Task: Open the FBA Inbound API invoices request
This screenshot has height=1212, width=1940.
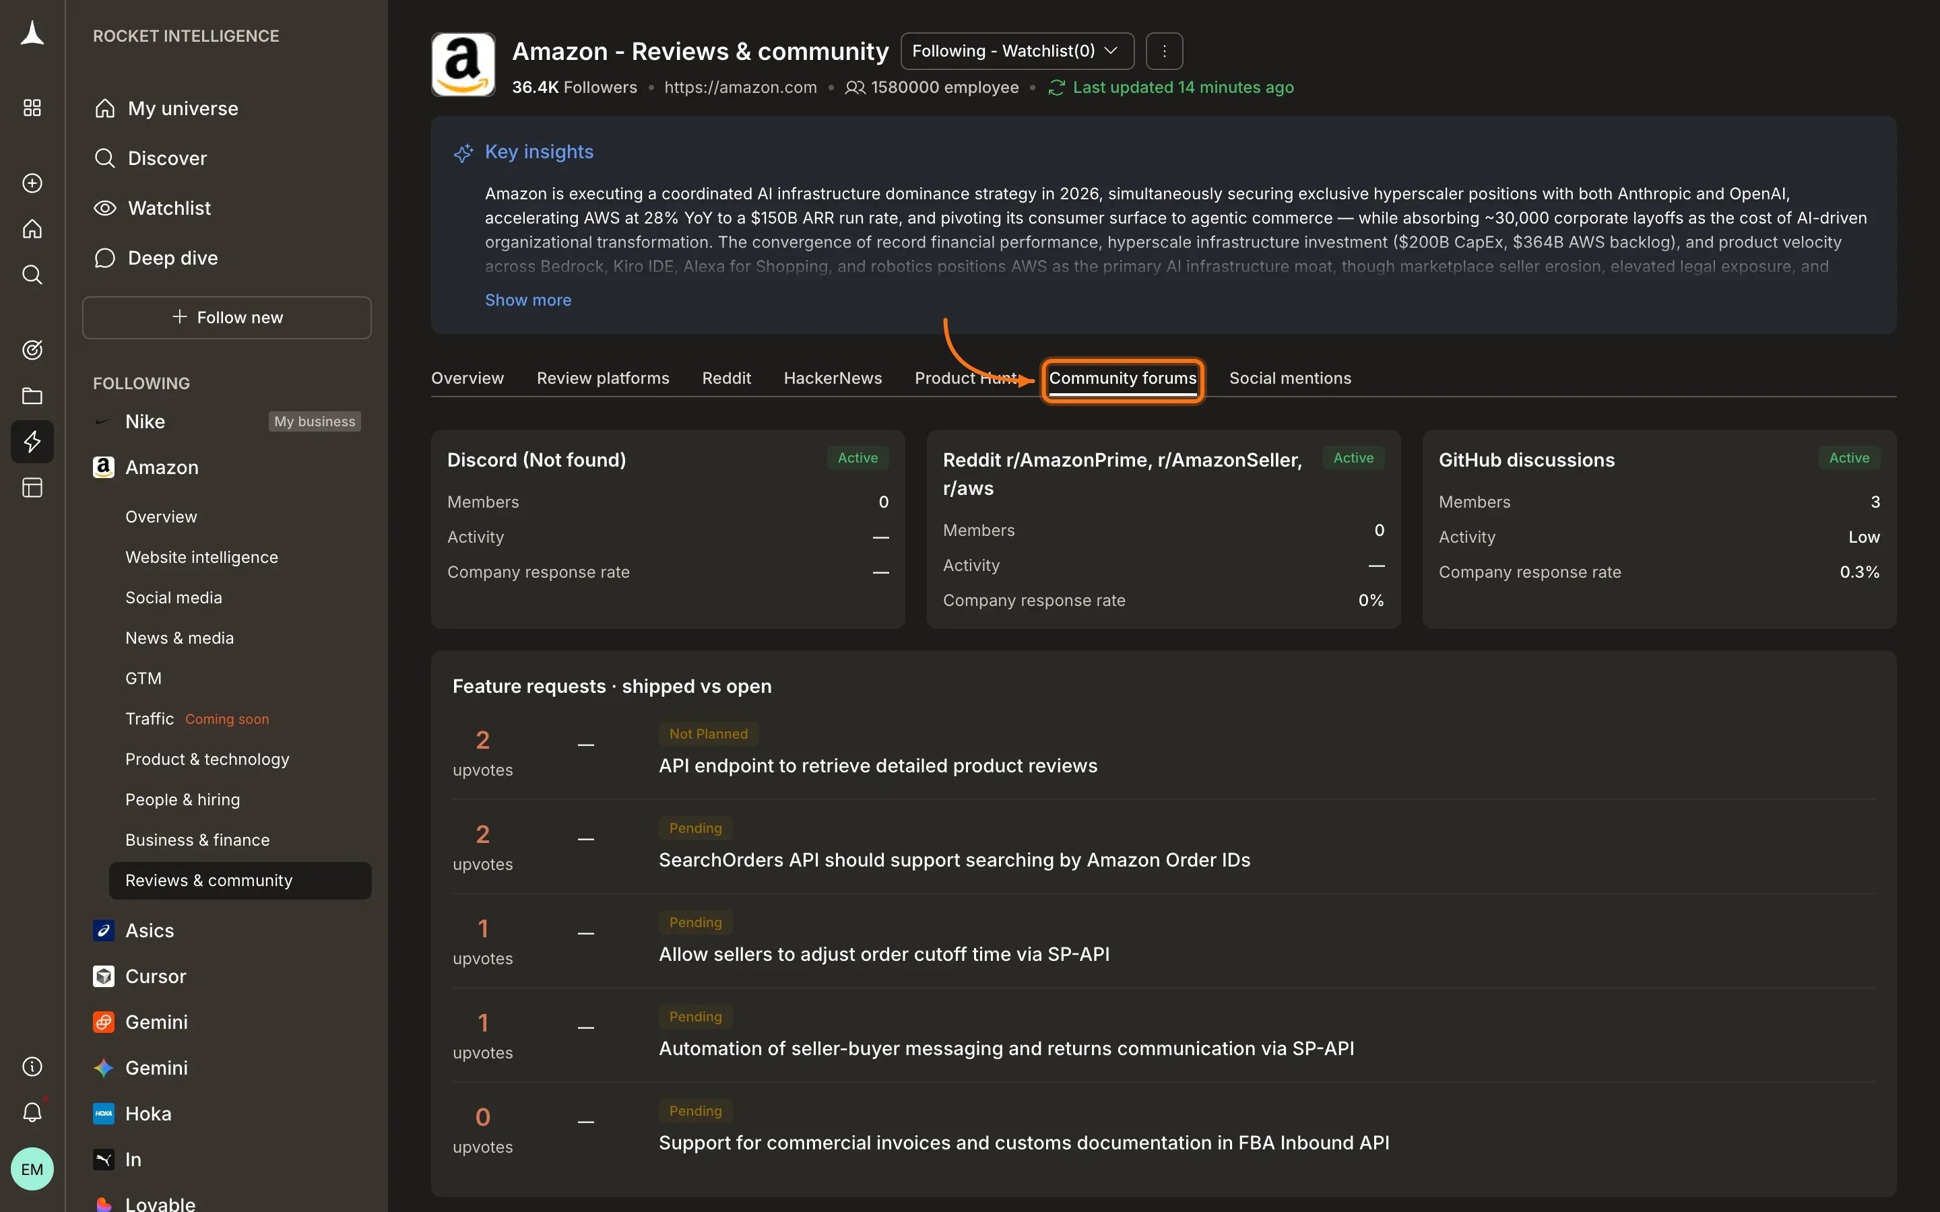Action: click(x=1024, y=1143)
